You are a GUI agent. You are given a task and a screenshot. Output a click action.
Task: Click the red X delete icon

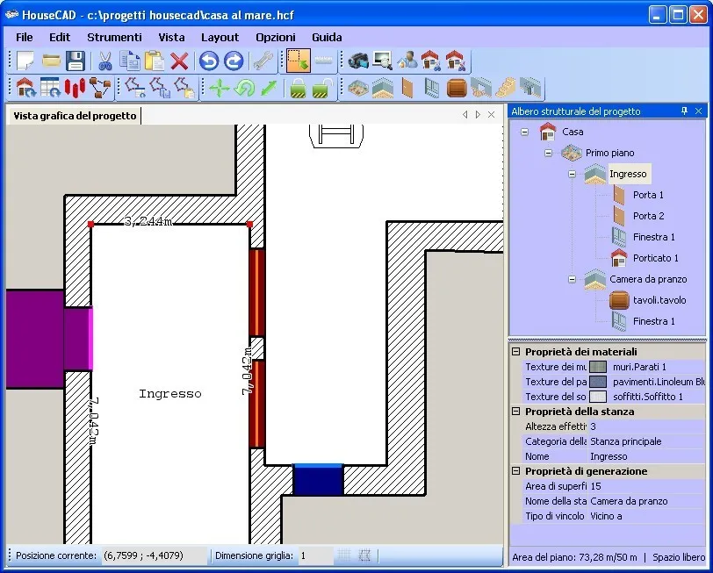pos(178,61)
